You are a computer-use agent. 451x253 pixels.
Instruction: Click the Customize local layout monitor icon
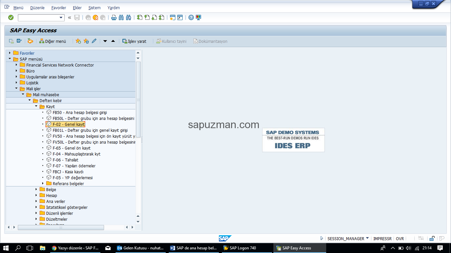tap(198, 17)
